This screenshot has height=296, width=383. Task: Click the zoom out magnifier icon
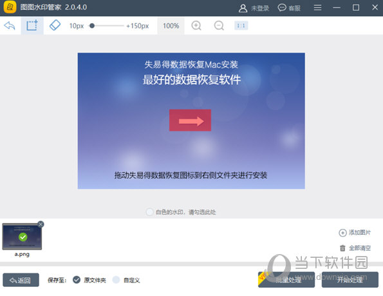point(219,25)
